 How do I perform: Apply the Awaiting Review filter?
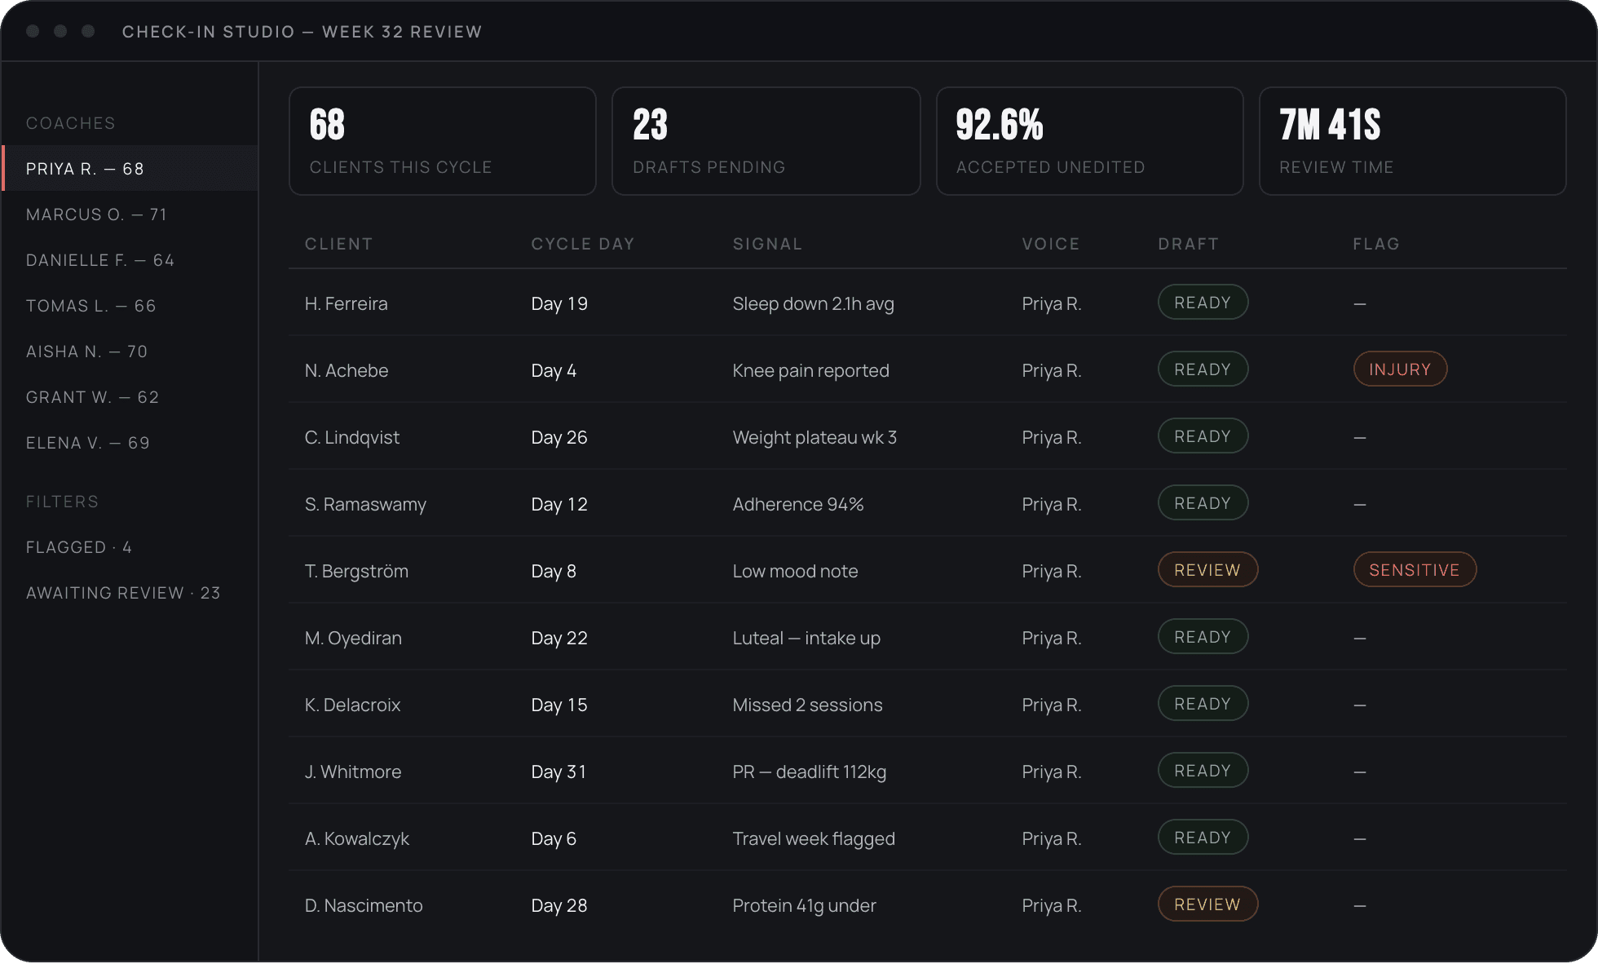130,593
